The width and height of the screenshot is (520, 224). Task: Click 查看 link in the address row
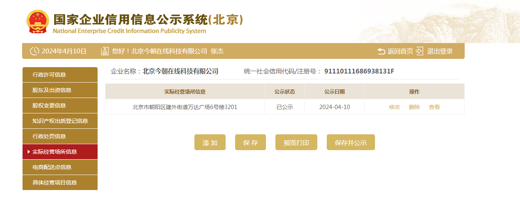point(434,107)
